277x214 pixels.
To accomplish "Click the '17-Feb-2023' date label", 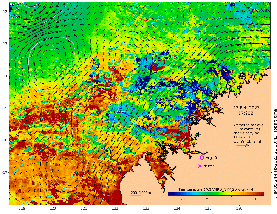I will pos(246,108).
